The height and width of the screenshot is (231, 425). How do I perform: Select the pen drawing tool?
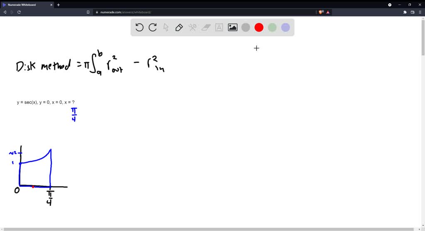[x=179, y=28]
